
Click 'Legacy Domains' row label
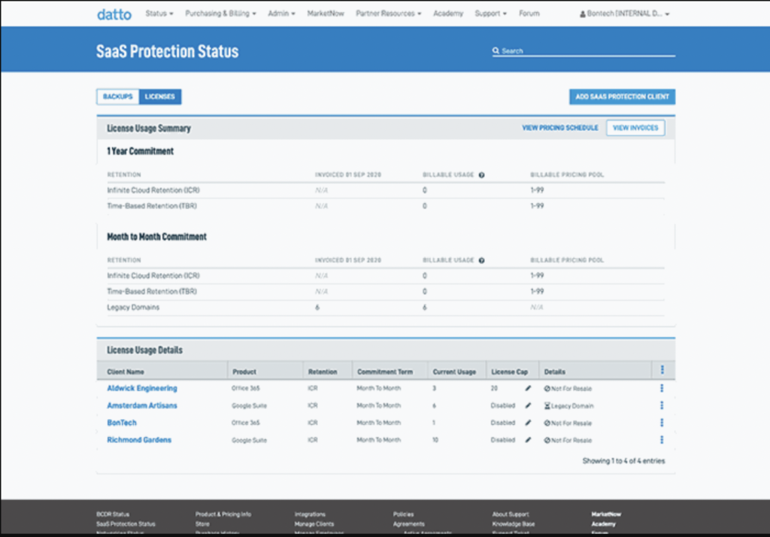(133, 308)
